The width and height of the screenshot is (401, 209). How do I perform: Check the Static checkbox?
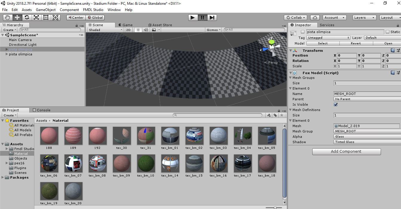tap(388, 32)
